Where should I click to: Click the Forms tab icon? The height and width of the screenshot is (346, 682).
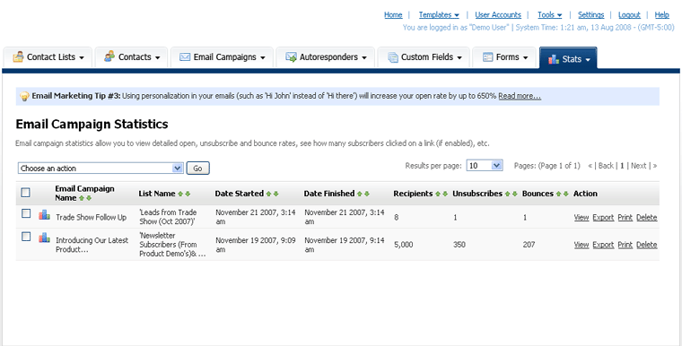pos(488,57)
